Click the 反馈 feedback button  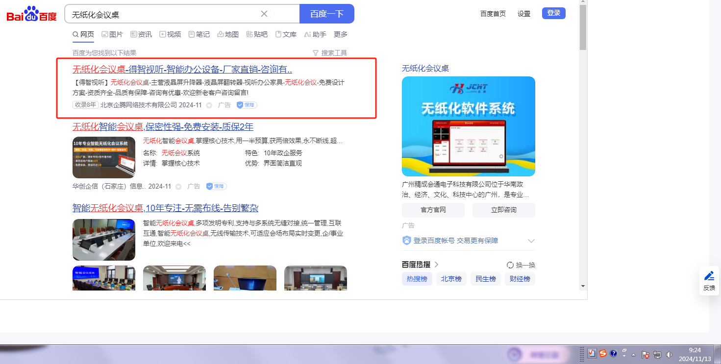[709, 281]
